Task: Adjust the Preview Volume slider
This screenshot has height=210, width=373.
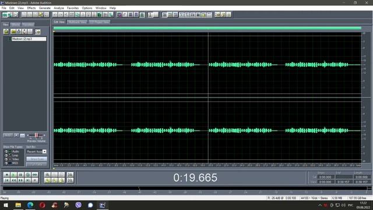Action: click(x=36, y=135)
